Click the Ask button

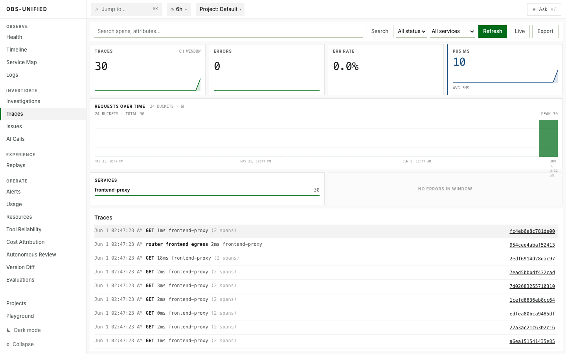tap(544, 9)
